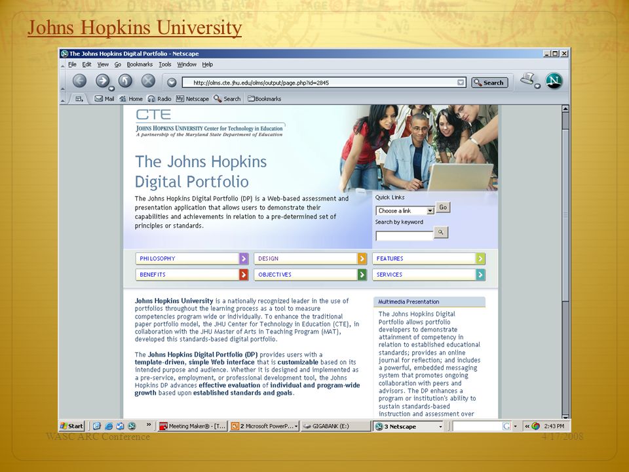Click the Multimedia Presentation heading
This screenshot has width=629, height=472.
409,302
